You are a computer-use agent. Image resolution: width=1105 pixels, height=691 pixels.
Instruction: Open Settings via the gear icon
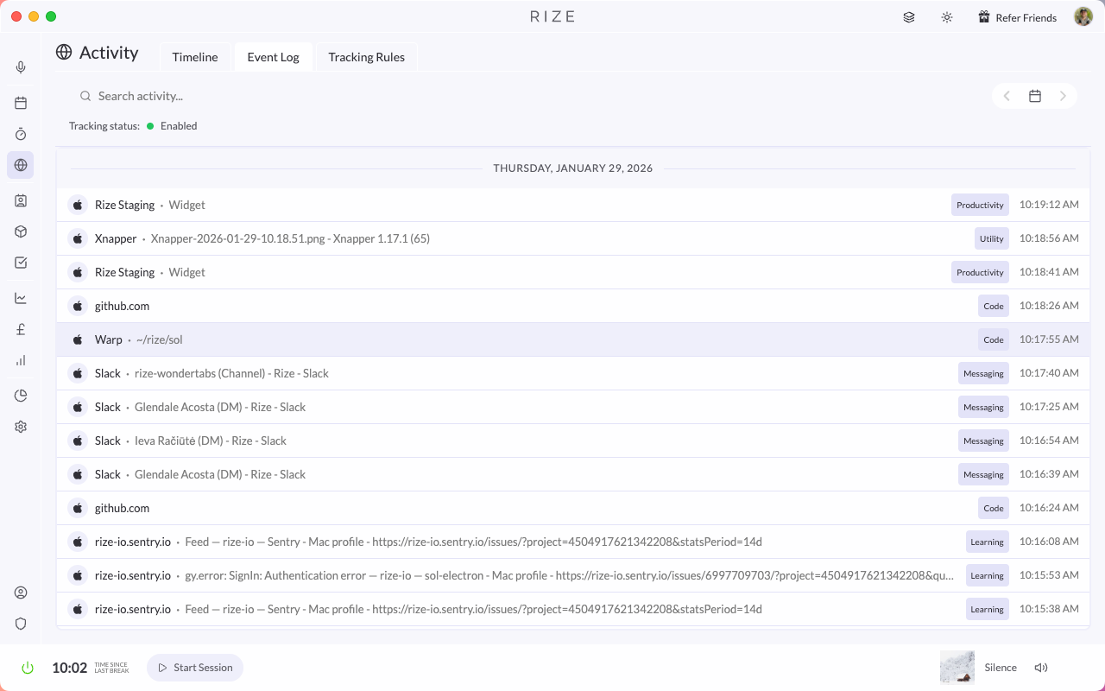point(21,426)
